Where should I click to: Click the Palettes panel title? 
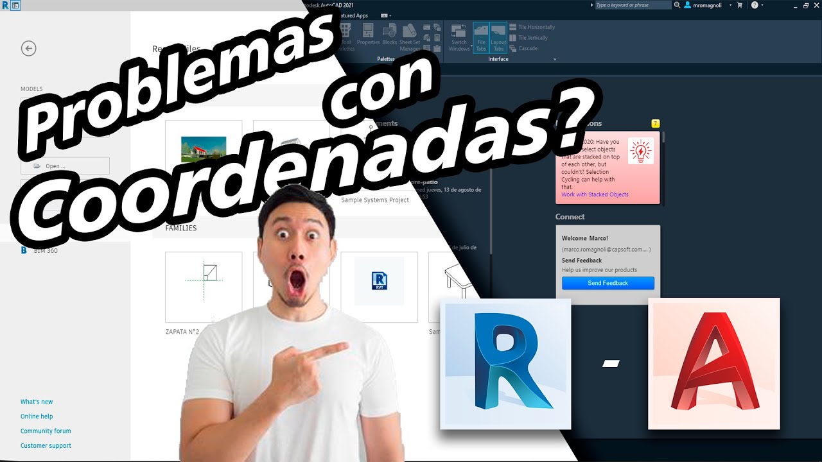(386, 58)
